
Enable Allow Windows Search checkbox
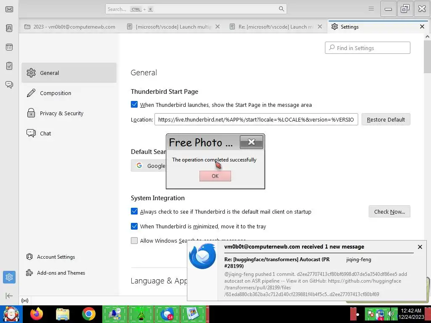pyautogui.click(x=134, y=241)
